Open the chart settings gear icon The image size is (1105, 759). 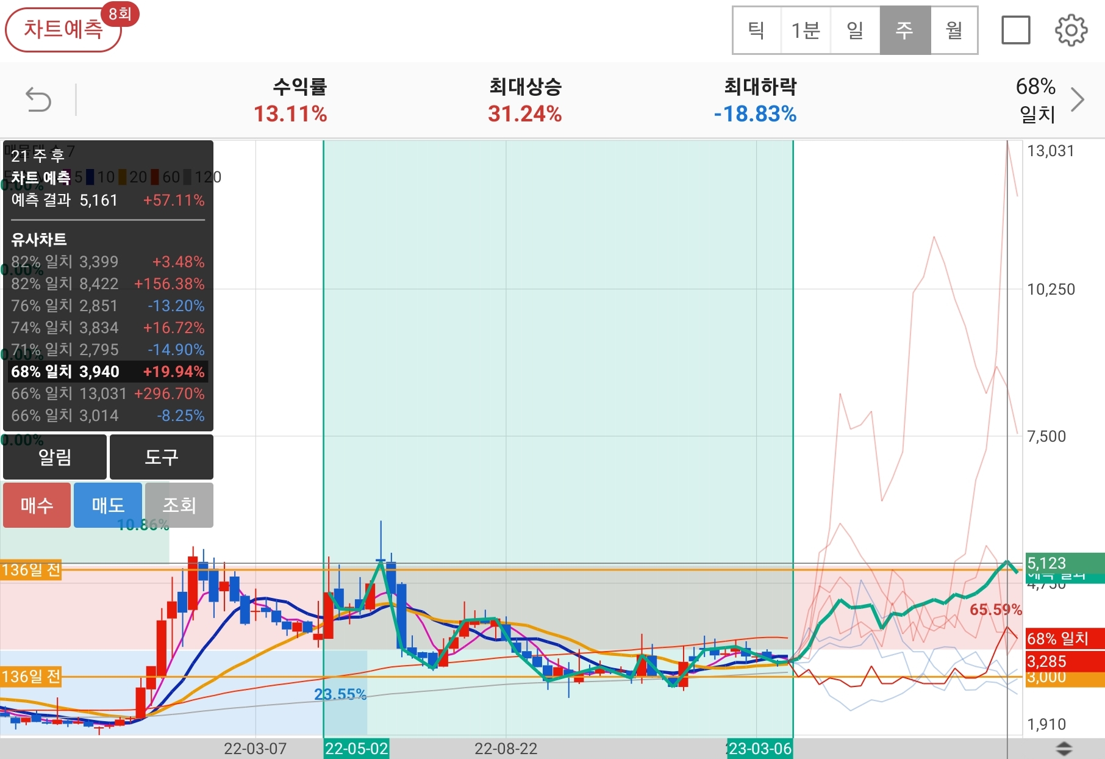click(1071, 31)
